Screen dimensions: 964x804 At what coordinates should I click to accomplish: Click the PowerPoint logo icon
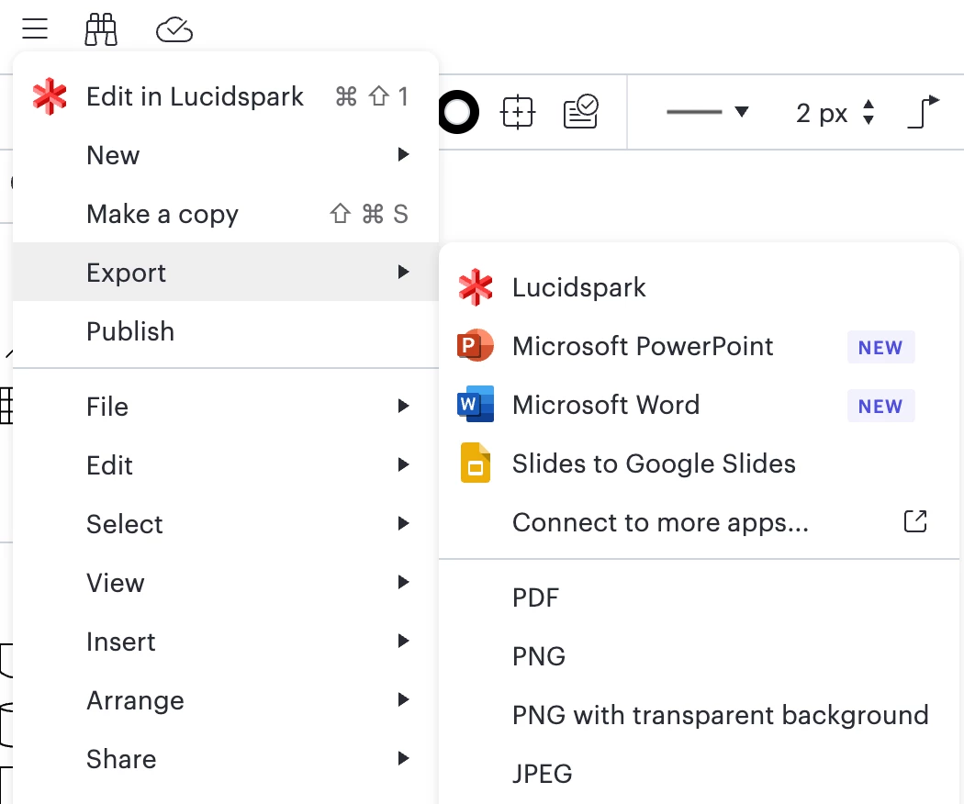(476, 345)
